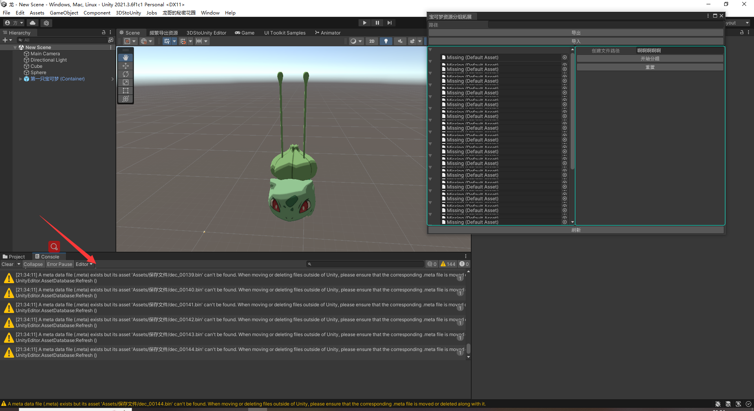
Task: Click the Console search field
Action: (x=365, y=264)
